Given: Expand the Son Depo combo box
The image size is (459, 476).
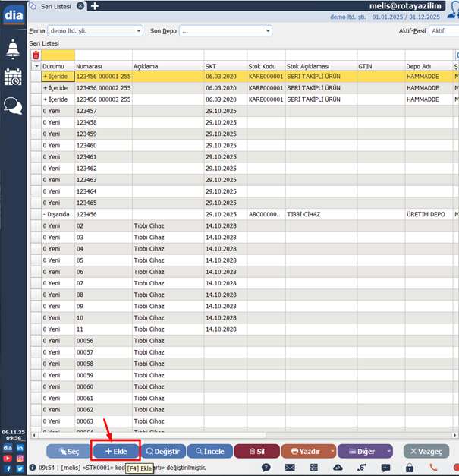Looking at the screenshot, I should tap(267, 31).
